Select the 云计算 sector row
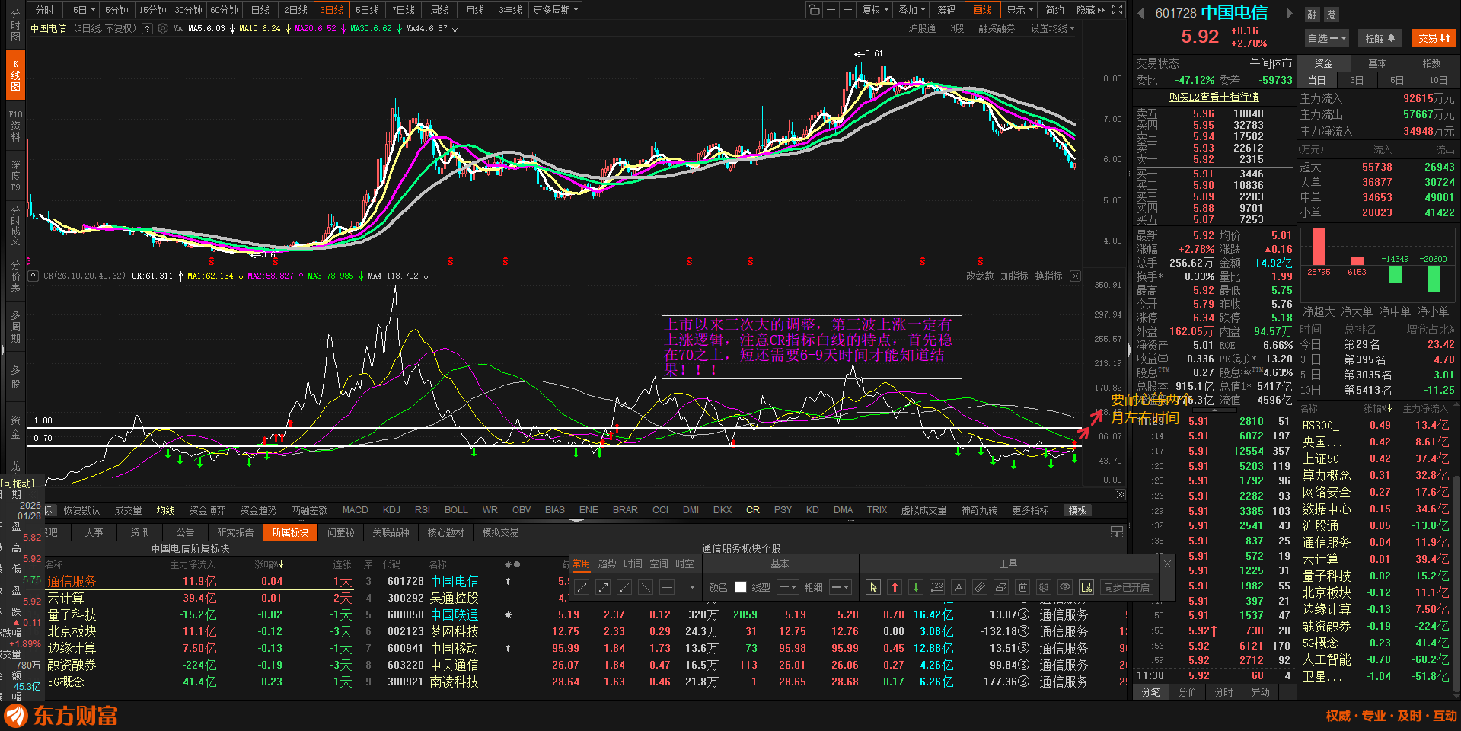This screenshot has height=731, width=1461. coord(199,598)
